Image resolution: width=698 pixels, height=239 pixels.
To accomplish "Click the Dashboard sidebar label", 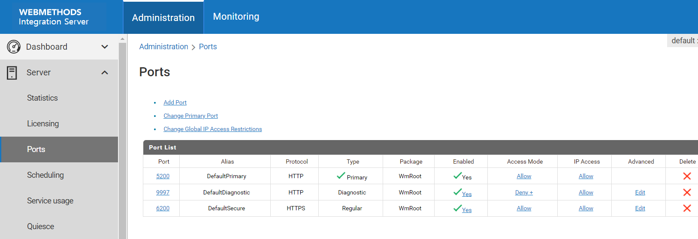I will click(47, 47).
